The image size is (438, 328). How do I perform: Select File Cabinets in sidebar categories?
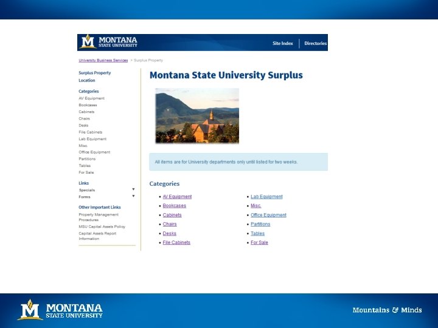coord(91,132)
